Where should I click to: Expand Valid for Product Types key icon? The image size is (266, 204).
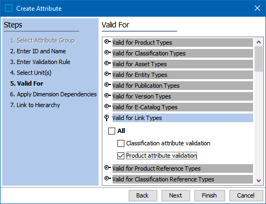(x=107, y=42)
